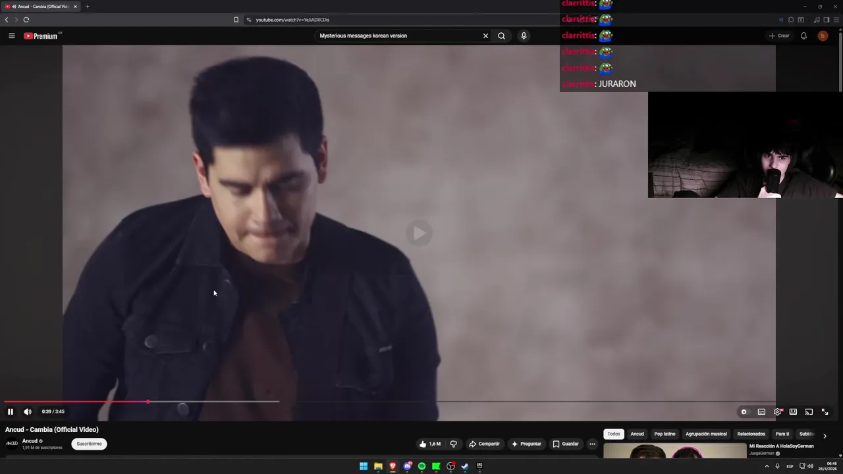843x474 pixels.
Task: Open the Windows Start menu
Action: tap(364, 466)
